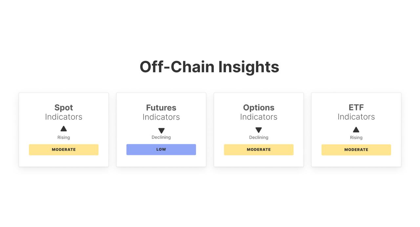
Task: Select the Rising label under Spot
Action: [x=64, y=137]
